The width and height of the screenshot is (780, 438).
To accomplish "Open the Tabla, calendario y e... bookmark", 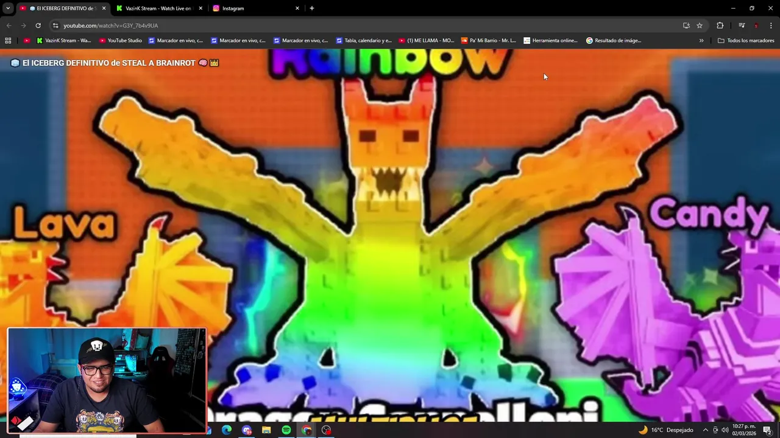I will click(x=364, y=41).
